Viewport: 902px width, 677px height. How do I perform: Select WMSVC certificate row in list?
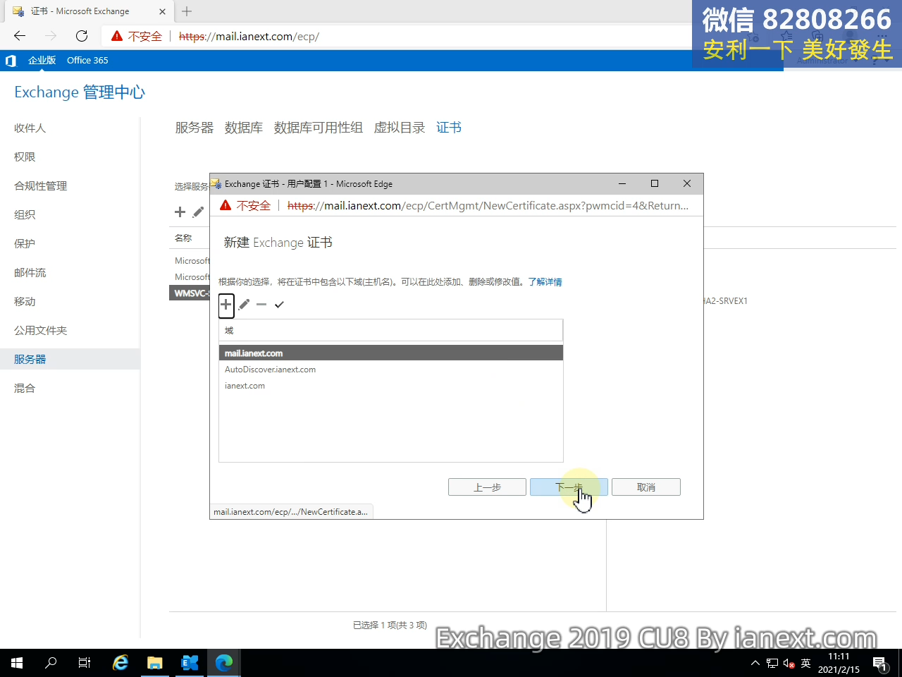[x=190, y=293]
